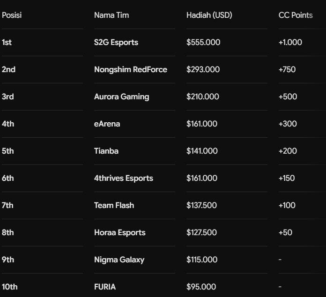This screenshot has height=297, width=326.
Task: Select the FURIA team cell
Action: click(x=105, y=287)
